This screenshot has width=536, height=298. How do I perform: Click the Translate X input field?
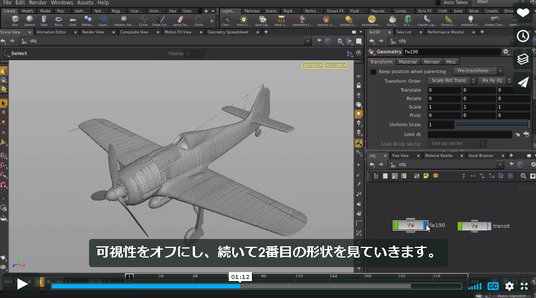click(x=444, y=90)
